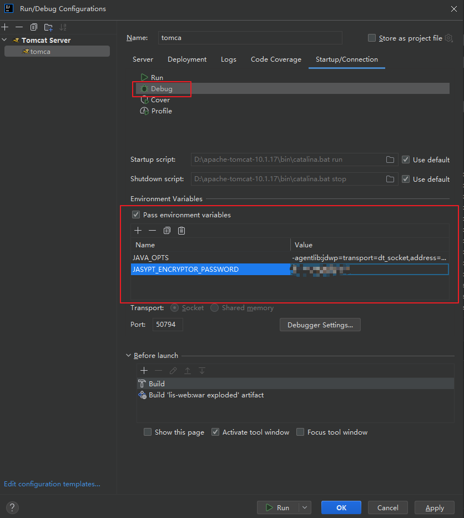
Task: Create a new configuration folder
Action: 48,27
